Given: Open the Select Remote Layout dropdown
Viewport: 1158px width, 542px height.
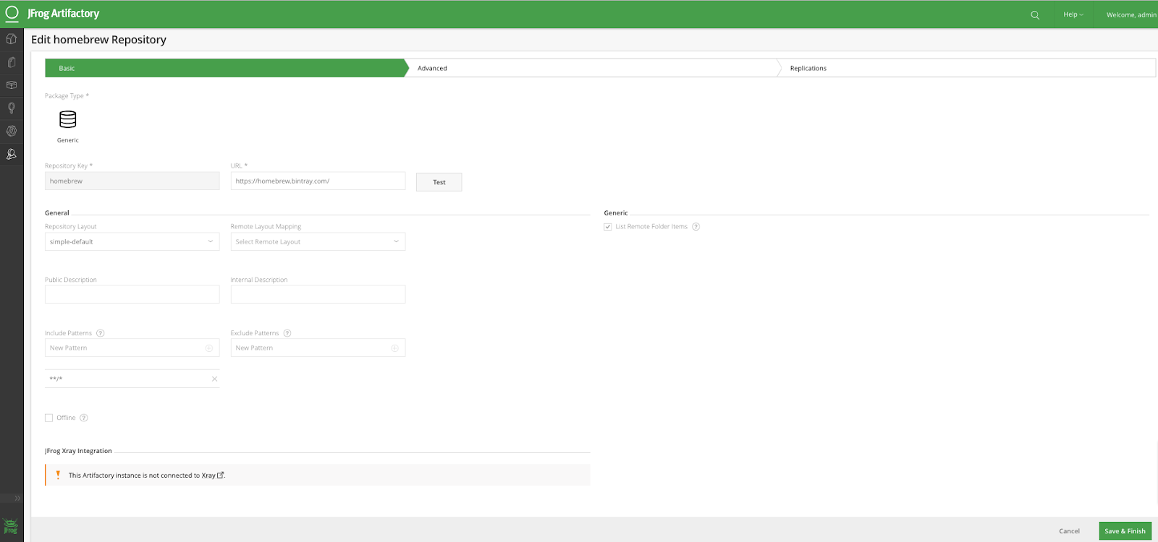Looking at the screenshot, I should point(318,242).
